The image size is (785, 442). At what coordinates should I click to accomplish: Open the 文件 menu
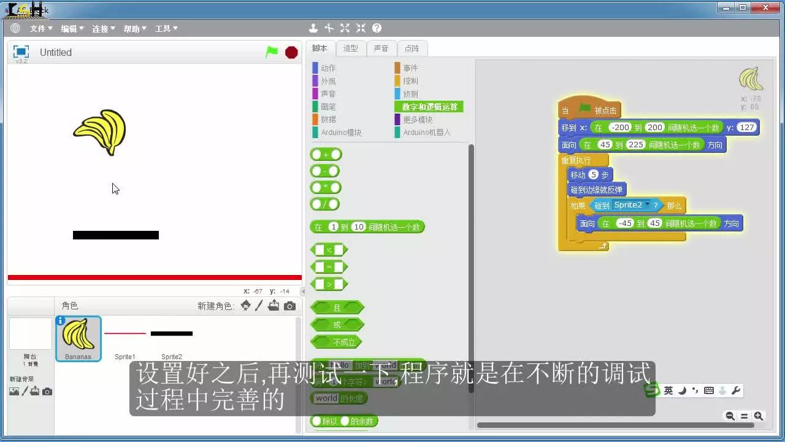coord(42,29)
